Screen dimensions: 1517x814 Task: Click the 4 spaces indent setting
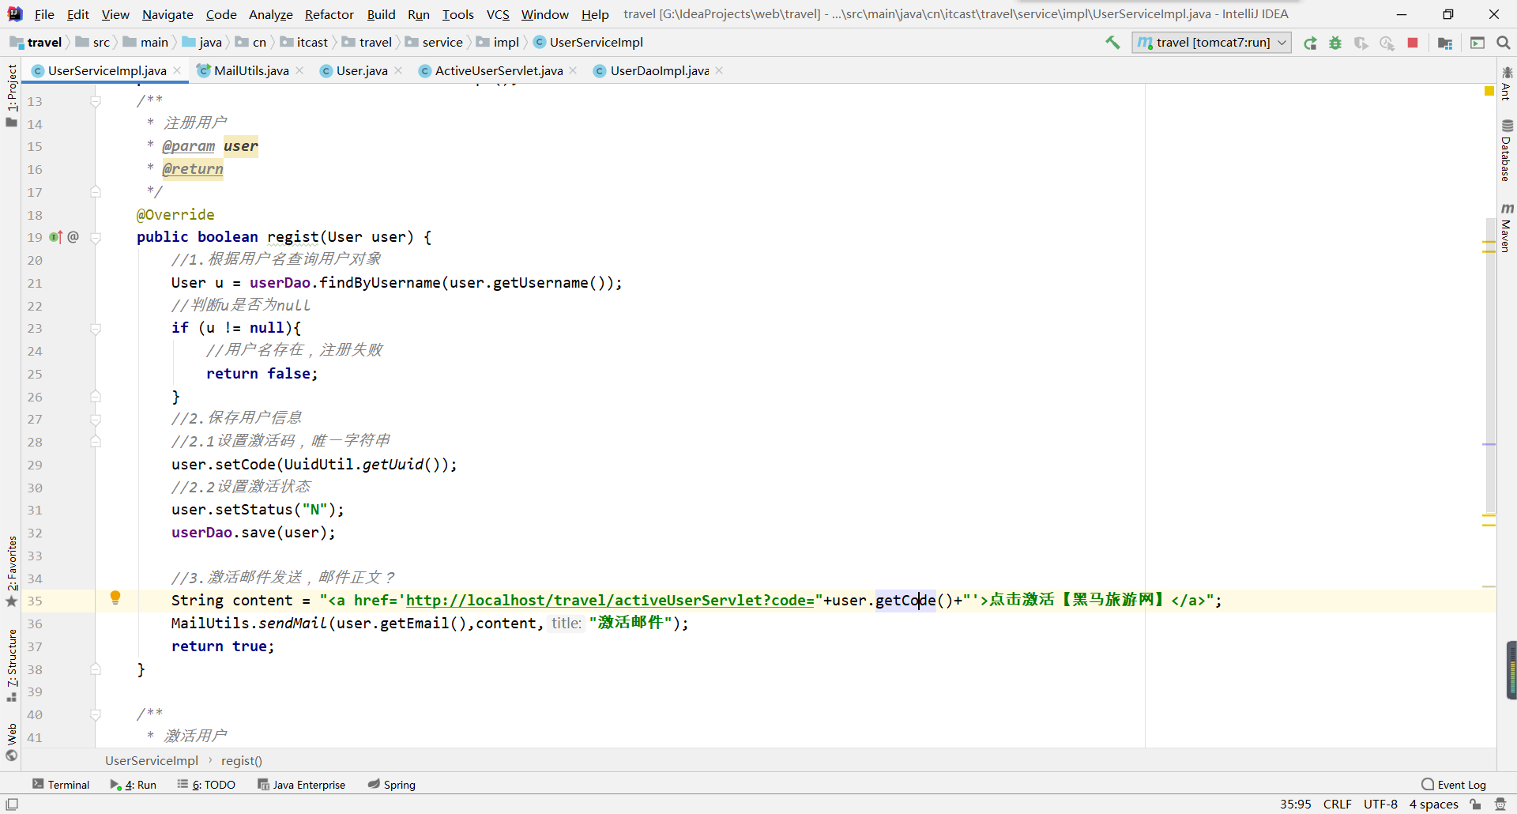pos(1433,805)
